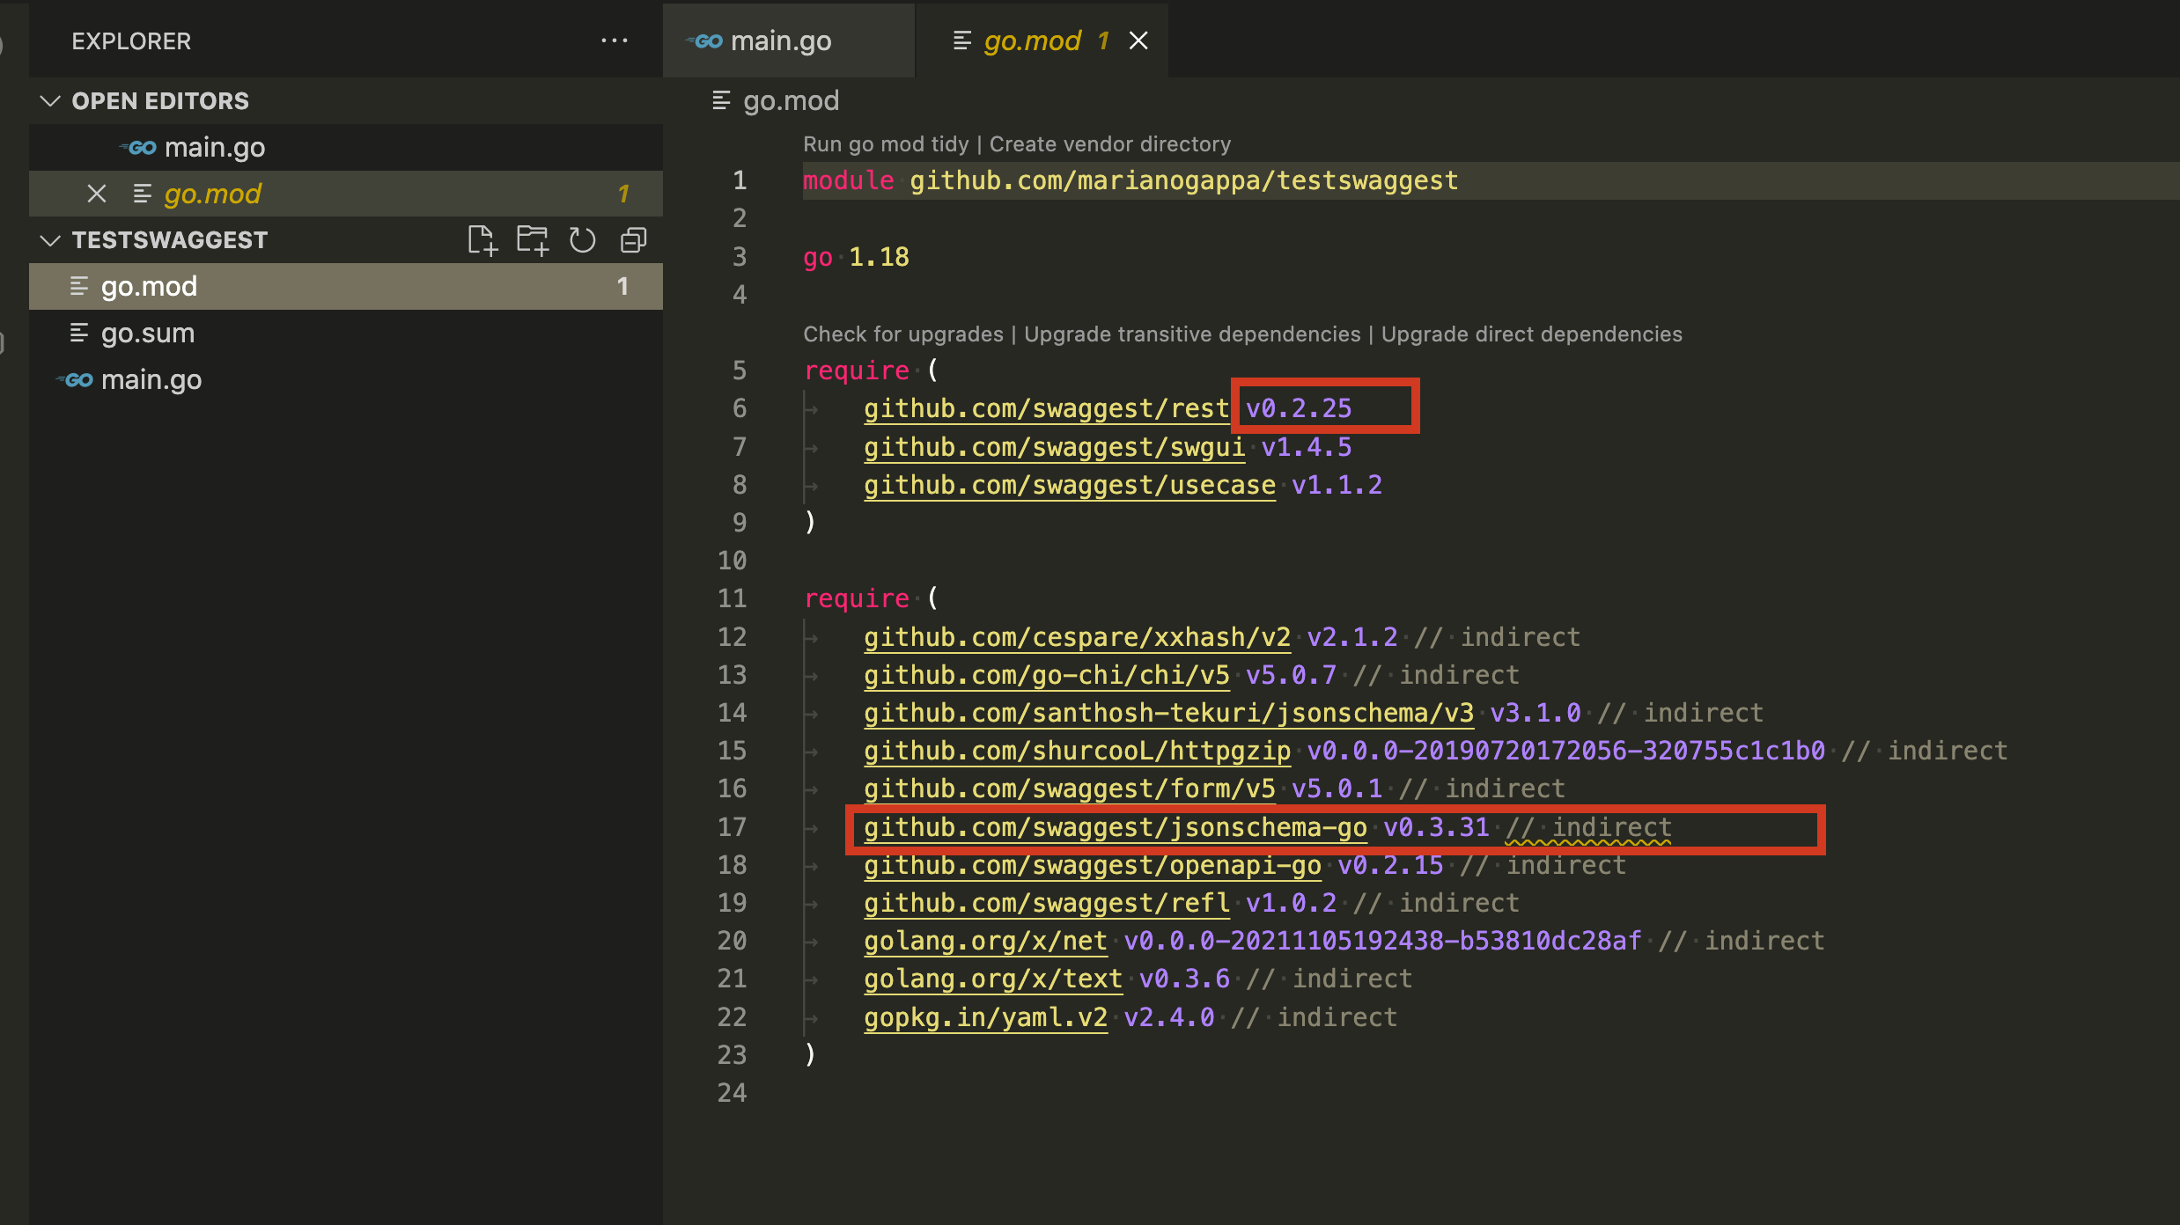Create a New Folder in Explorer

pos(533,238)
